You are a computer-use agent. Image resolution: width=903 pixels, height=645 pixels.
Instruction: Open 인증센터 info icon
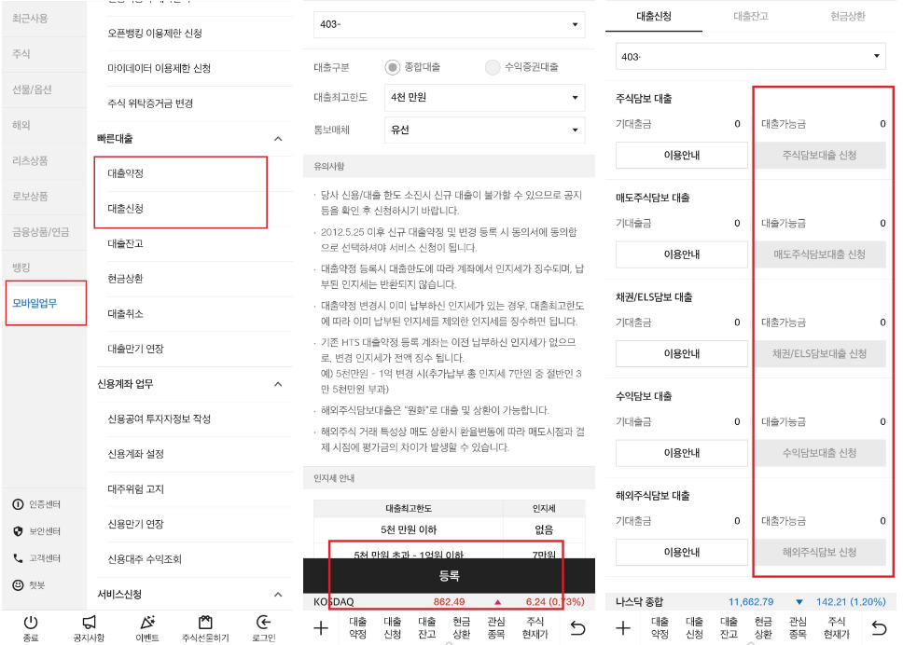coord(18,504)
